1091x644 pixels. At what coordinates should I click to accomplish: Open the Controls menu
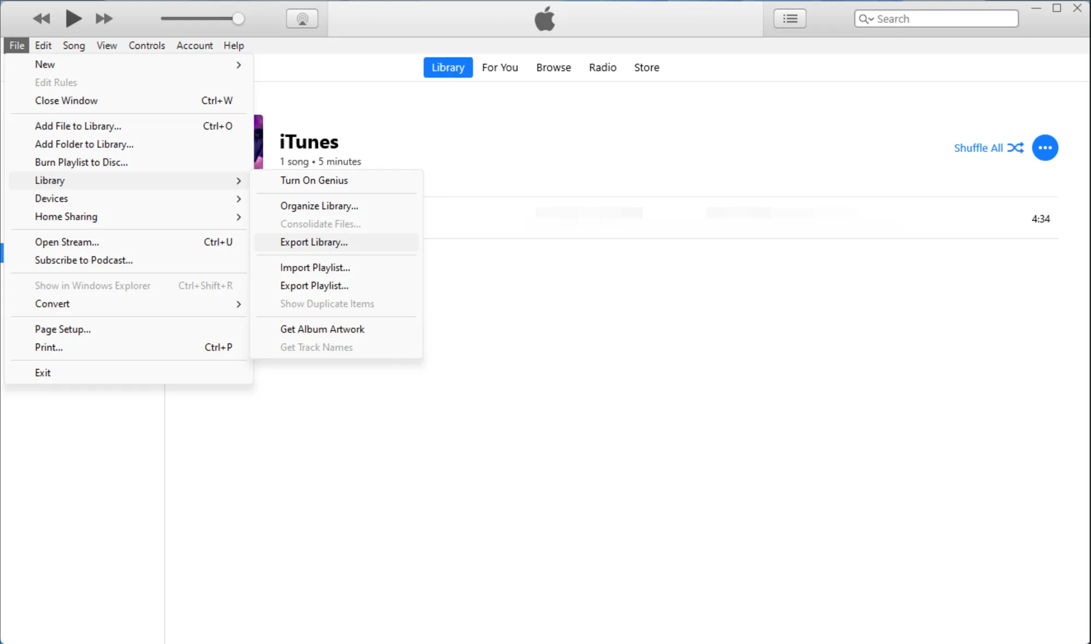coord(147,46)
